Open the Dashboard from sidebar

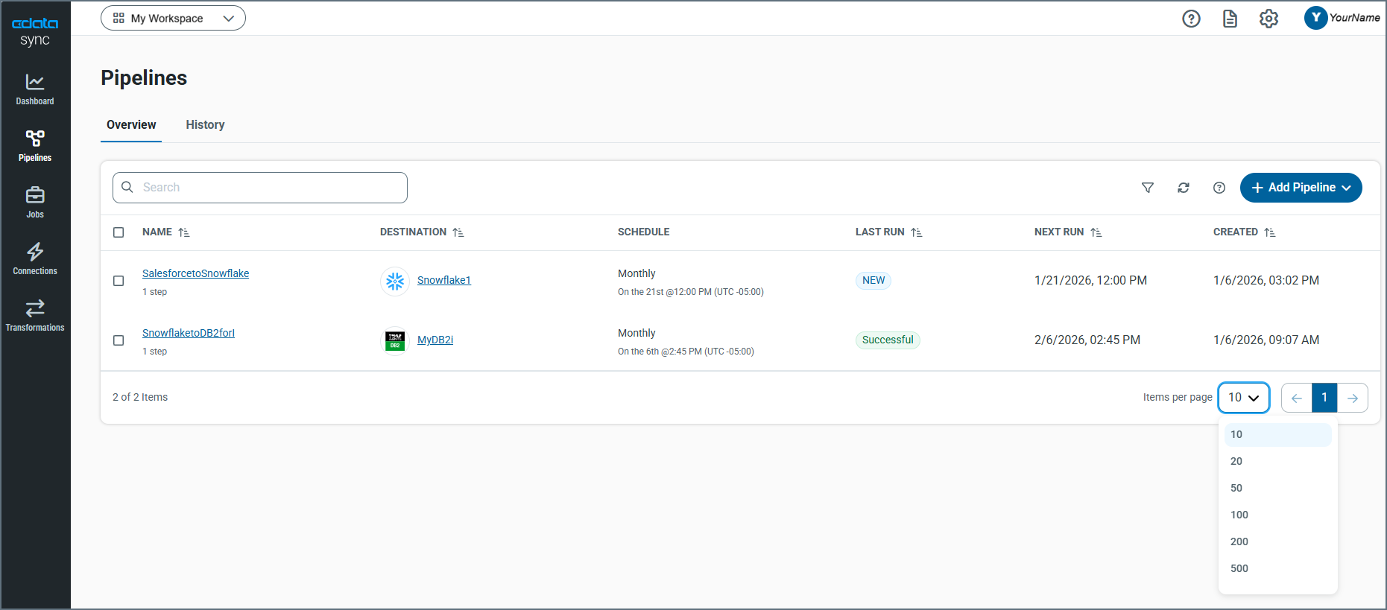point(35,89)
